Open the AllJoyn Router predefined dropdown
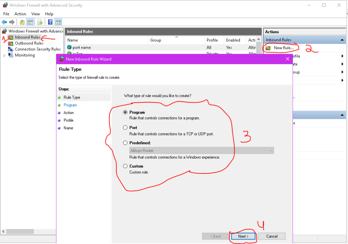Image resolution: width=348 pixels, height=244 pixels. tap(202, 150)
